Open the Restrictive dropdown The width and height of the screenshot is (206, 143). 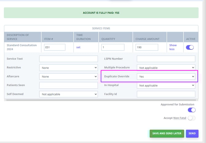tap(69, 68)
